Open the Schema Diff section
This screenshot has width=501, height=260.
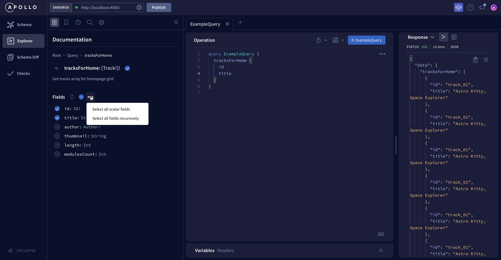click(x=23, y=57)
